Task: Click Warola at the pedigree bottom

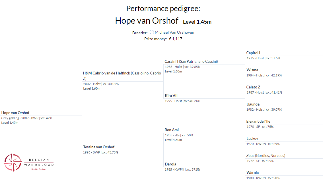Action: click(x=252, y=173)
